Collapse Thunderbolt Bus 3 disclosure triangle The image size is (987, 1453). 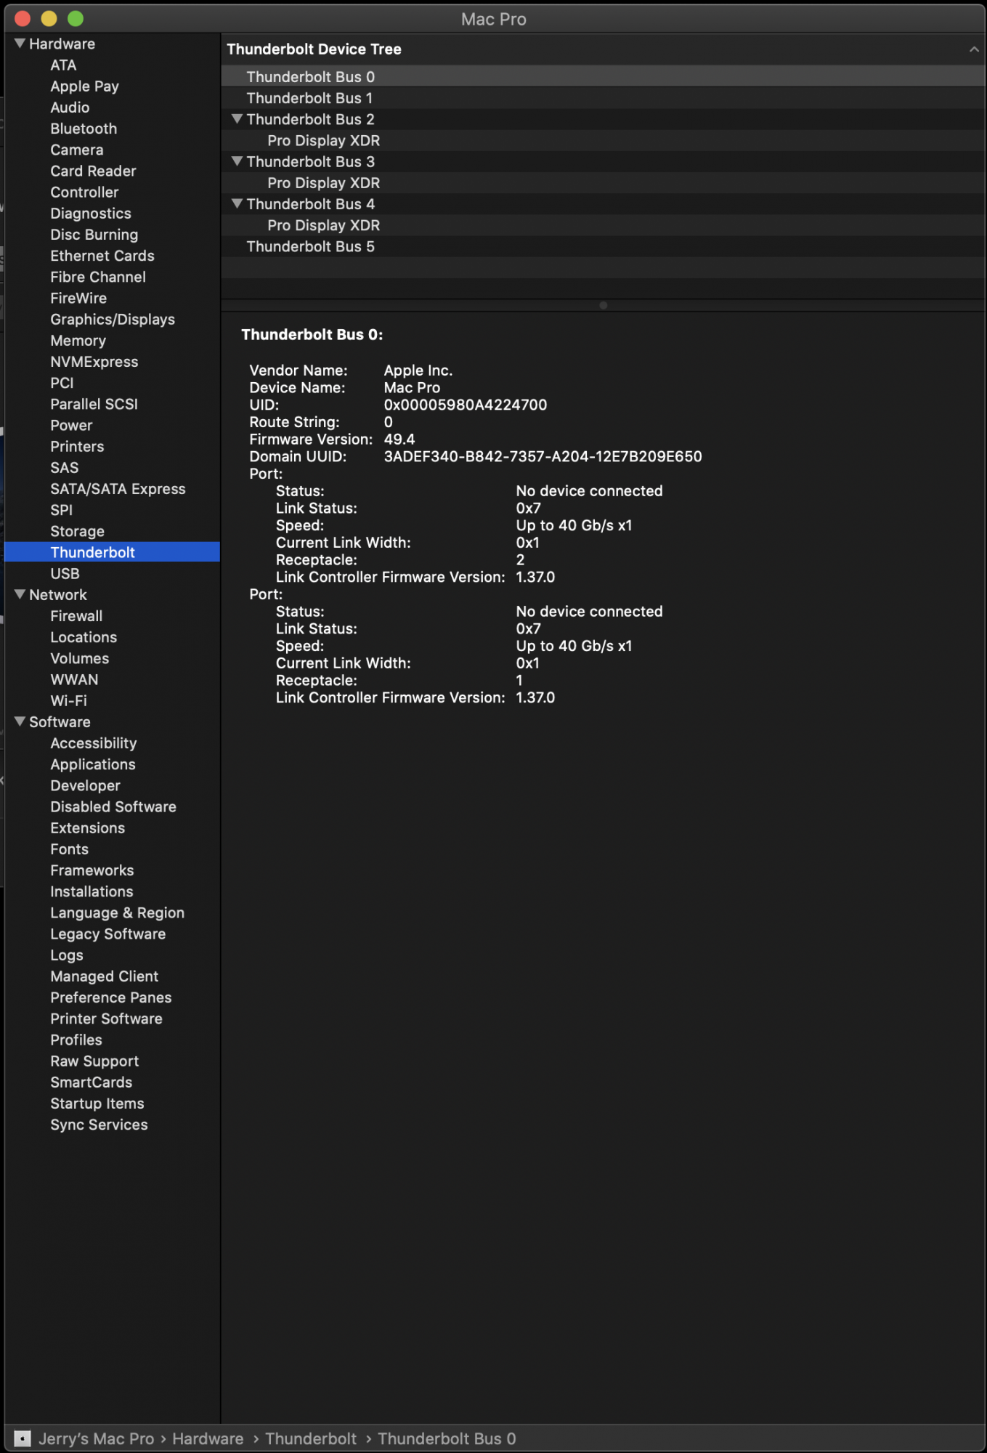coord(237,161)
